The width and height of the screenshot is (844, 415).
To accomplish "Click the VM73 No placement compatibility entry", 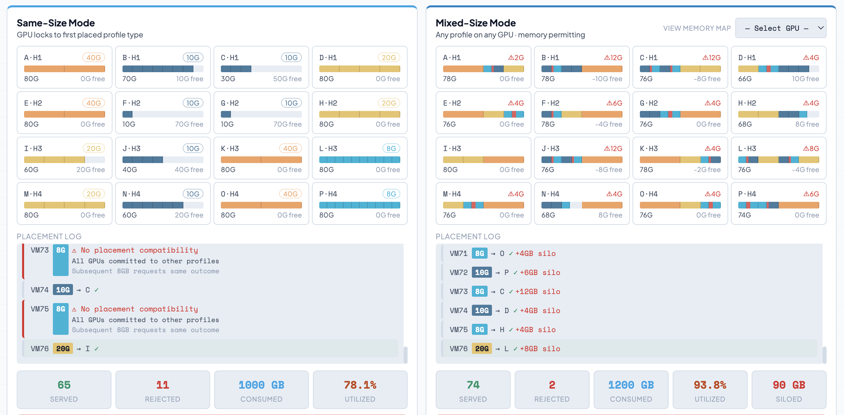I will point(139,250).
